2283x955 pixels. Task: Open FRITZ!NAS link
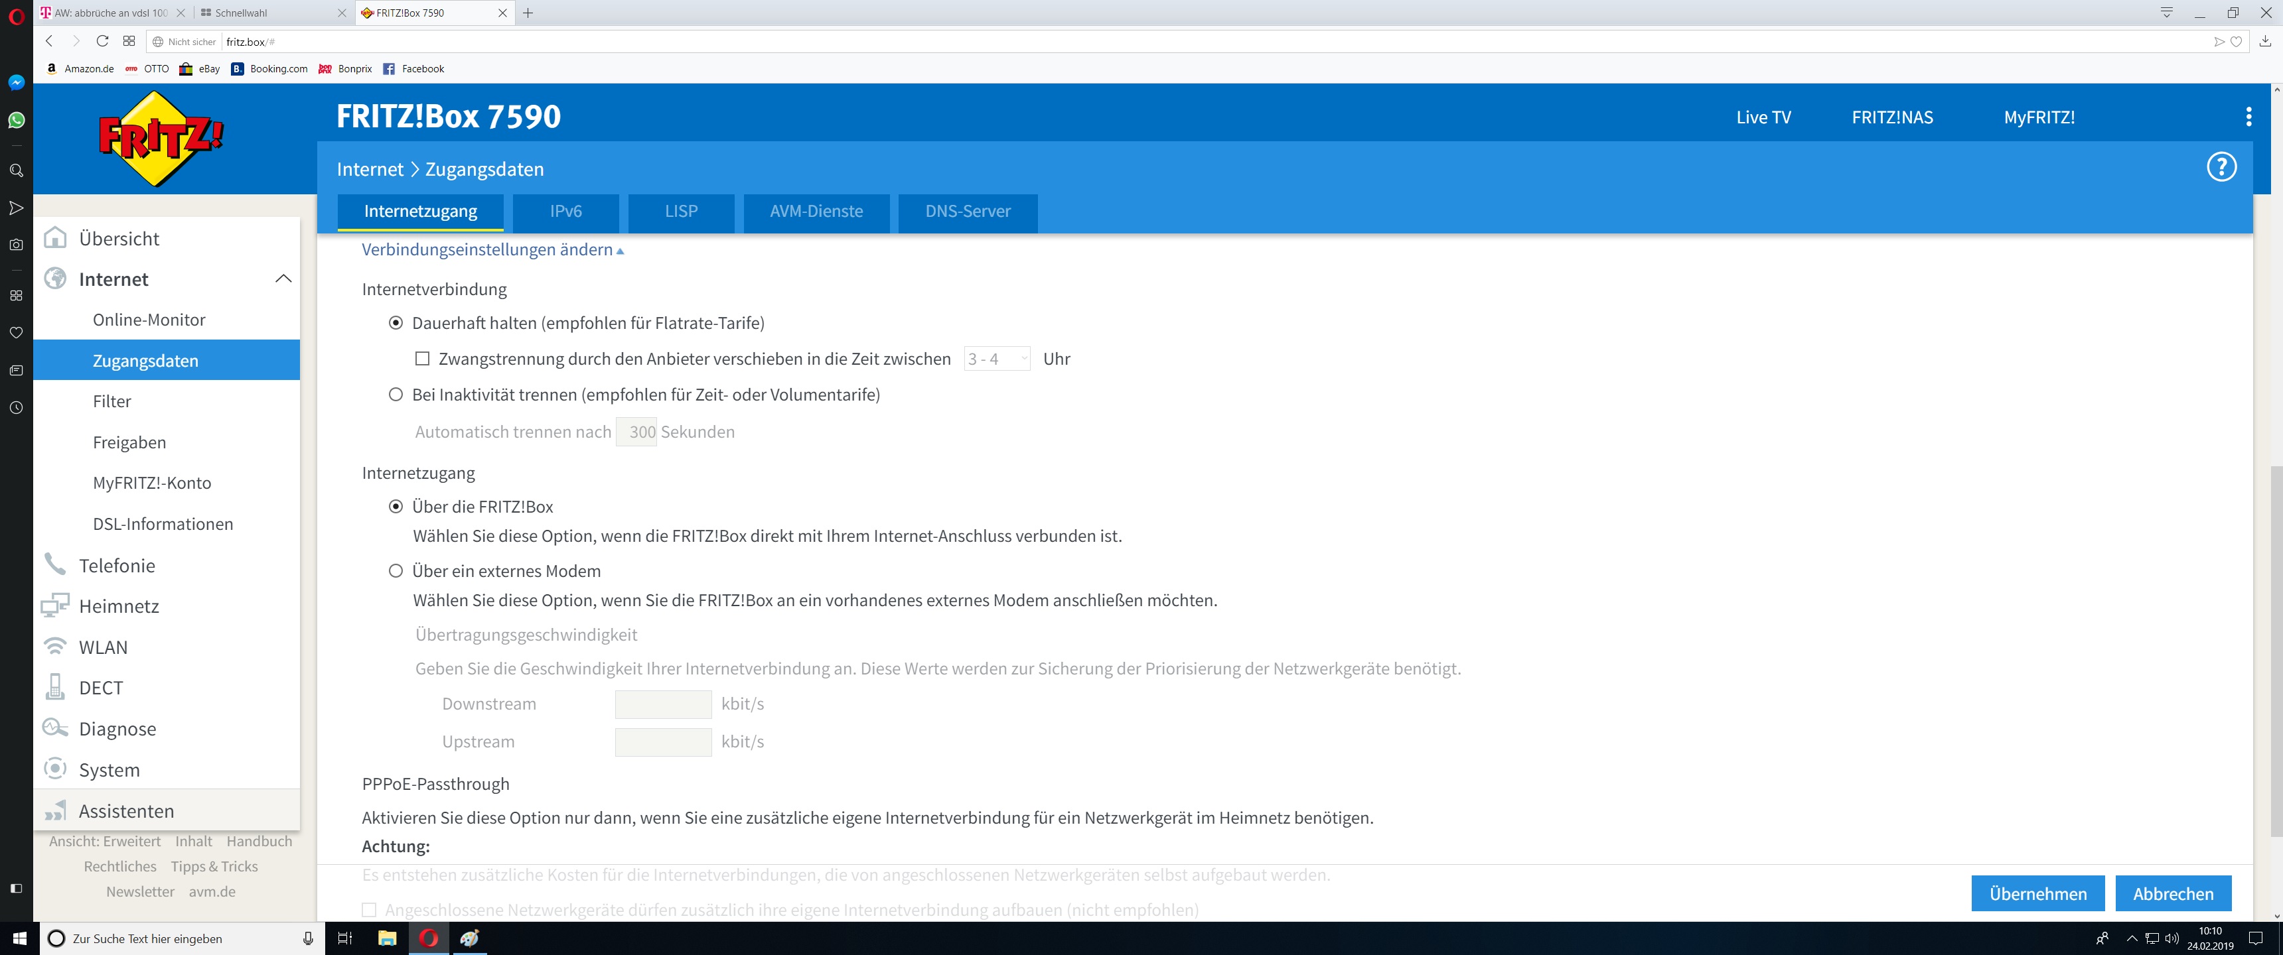point(1892,117)
